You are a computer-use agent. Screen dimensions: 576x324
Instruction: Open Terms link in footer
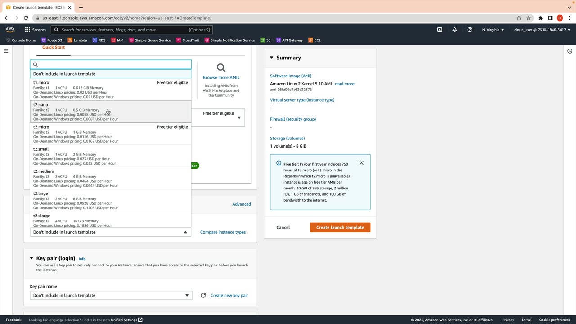pyautogui.click(x=526, y=320)
